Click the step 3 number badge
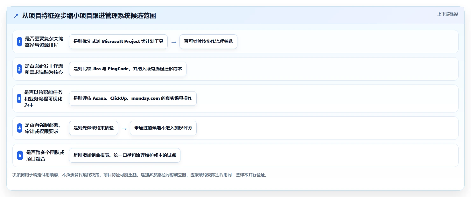The width and height of the screenshot is (471, 197). tap(19, 98)
